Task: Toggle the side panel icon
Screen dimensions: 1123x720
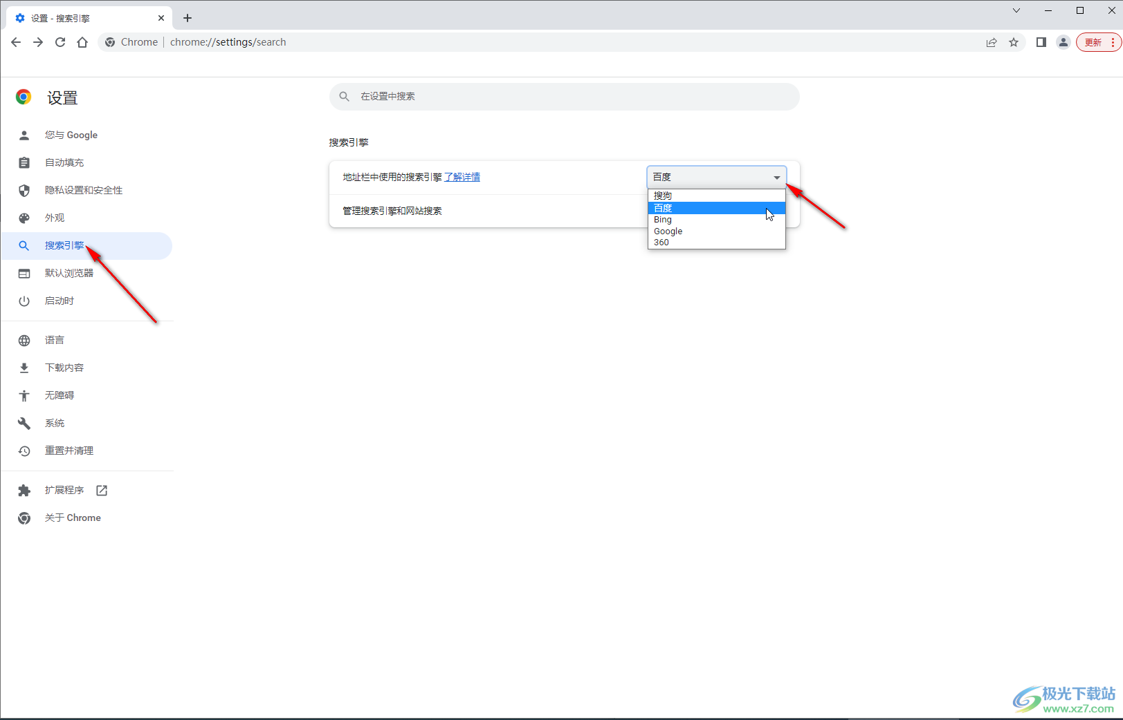Action: [1041, 42]
